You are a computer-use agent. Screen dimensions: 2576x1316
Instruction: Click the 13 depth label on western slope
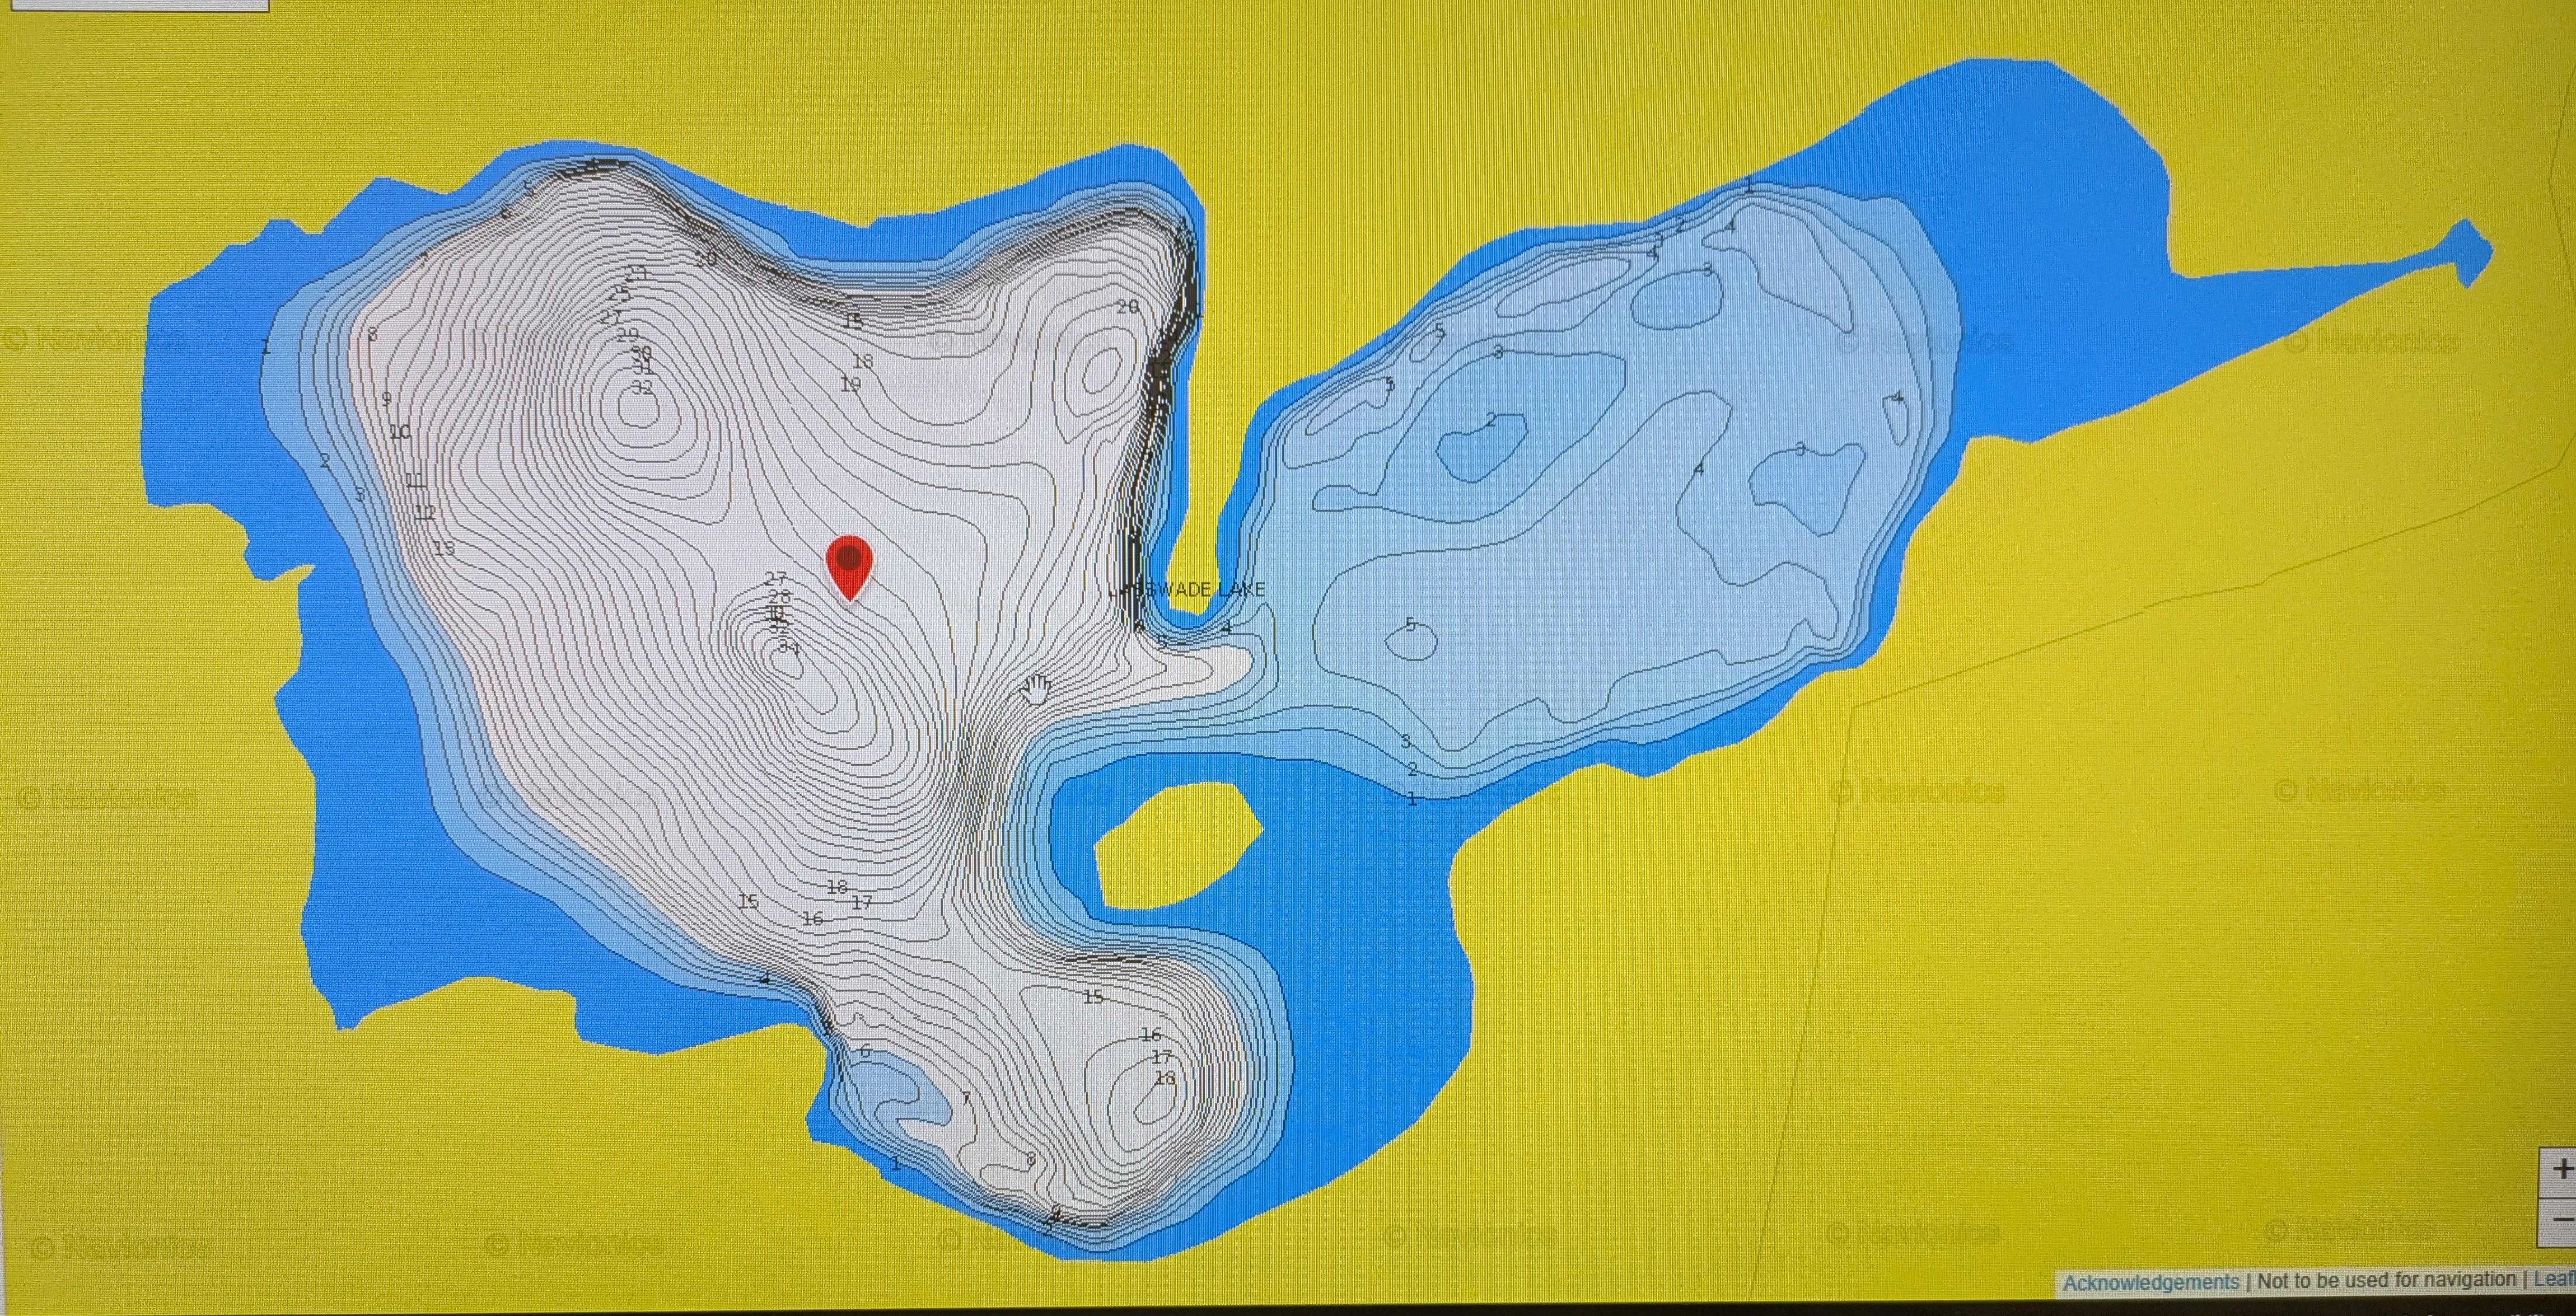point(444,548)
